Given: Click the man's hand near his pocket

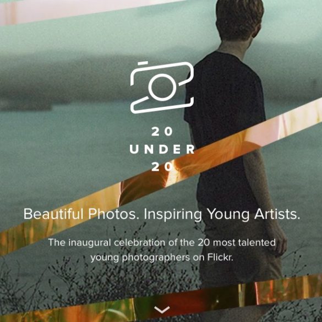Looking at the screenshot, I should click(x=280, y=245).
